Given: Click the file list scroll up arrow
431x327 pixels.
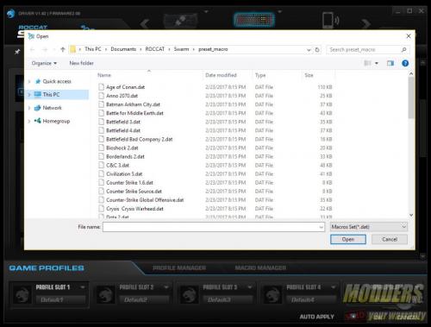Looking at the screenshot, I should coord(411,74).
